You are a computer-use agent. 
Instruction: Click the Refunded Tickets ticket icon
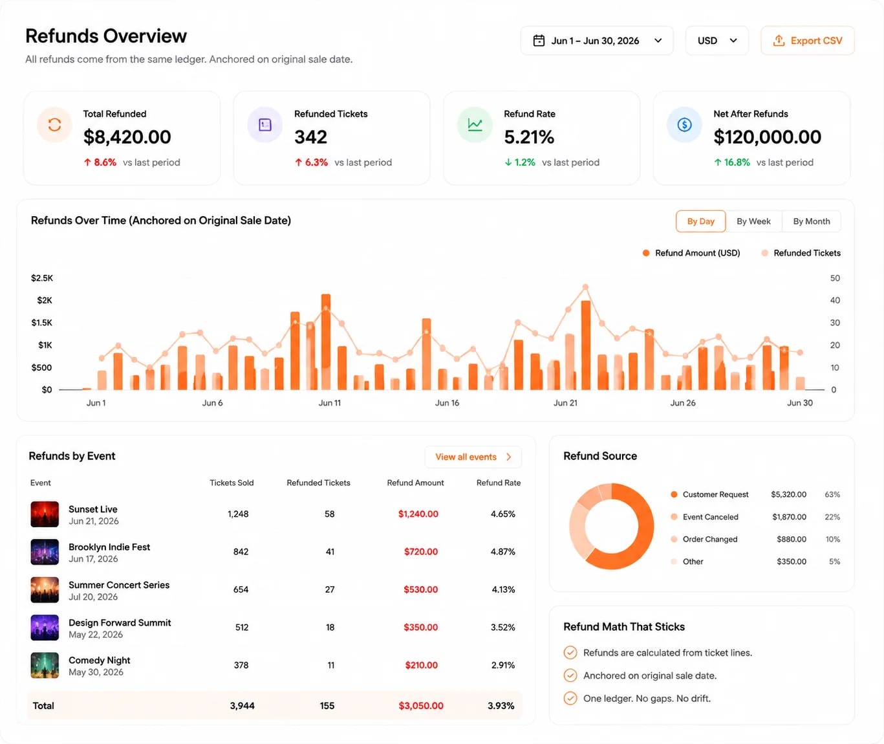[x=265, y=125]
